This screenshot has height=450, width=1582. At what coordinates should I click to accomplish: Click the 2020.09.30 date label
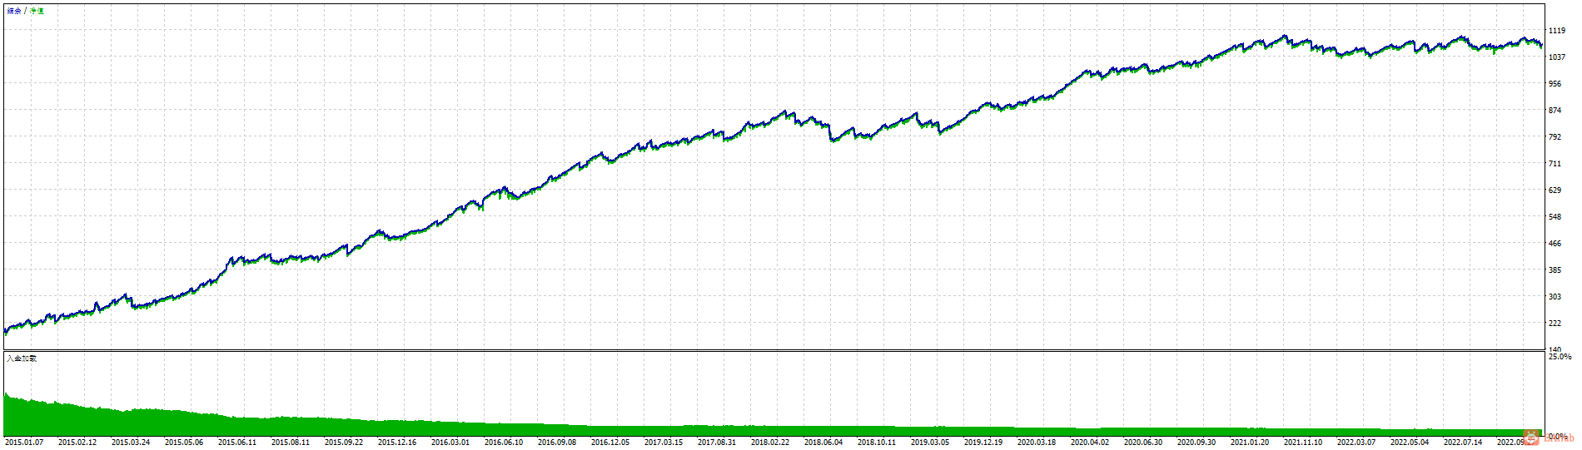pos(1196,443)
